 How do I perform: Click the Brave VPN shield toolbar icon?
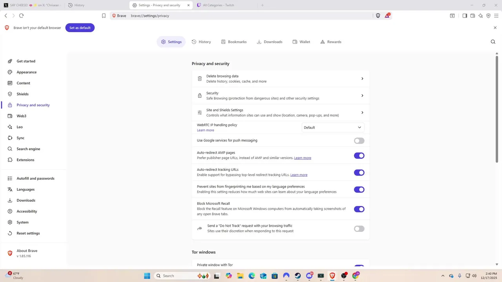[488, 16]
